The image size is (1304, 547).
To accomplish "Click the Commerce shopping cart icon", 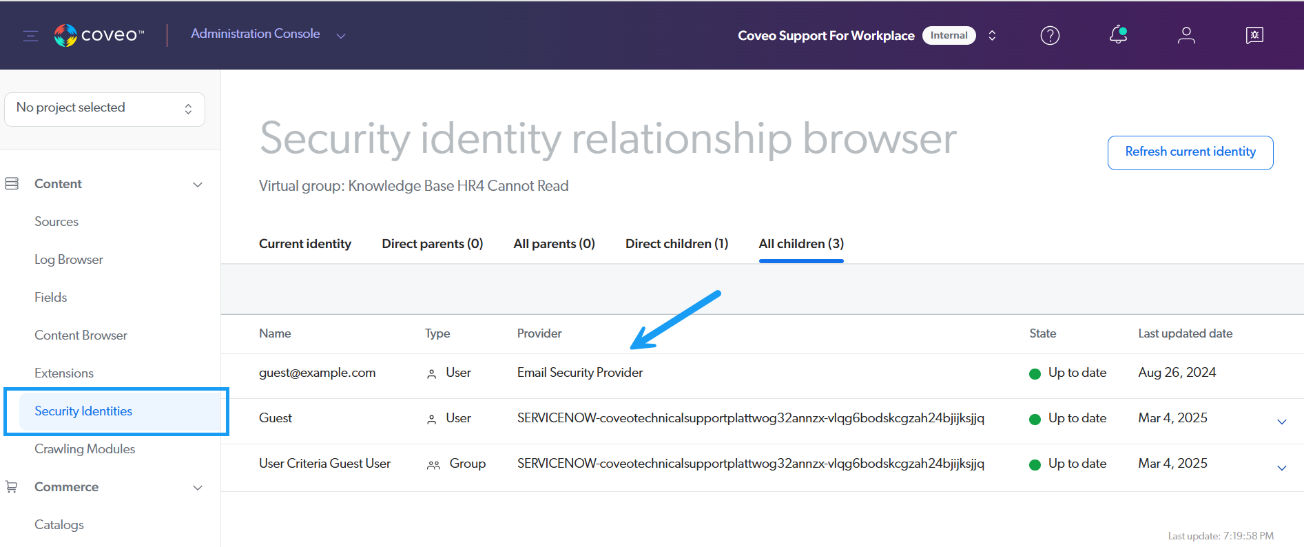I will (12, 487).
